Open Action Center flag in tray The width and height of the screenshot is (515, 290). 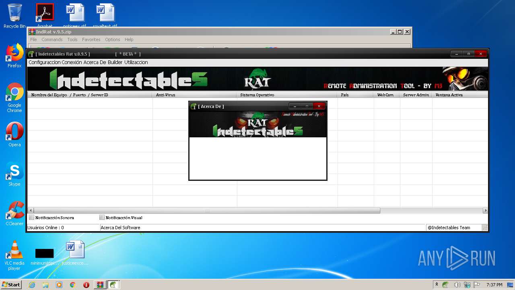point(477,285)
